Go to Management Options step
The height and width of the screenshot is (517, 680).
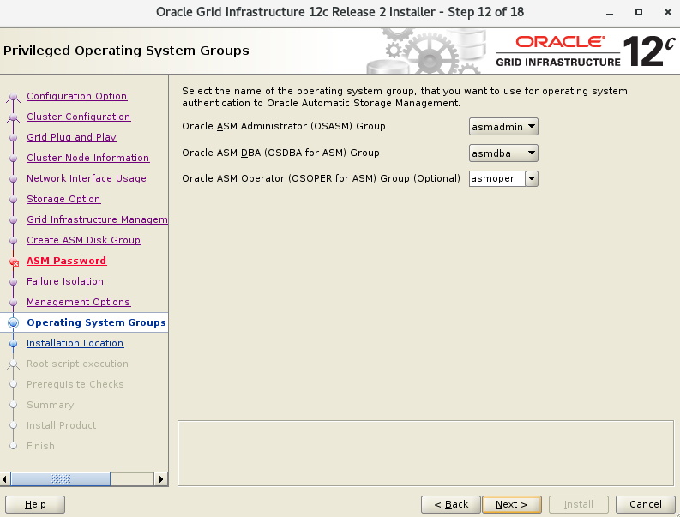79,302
